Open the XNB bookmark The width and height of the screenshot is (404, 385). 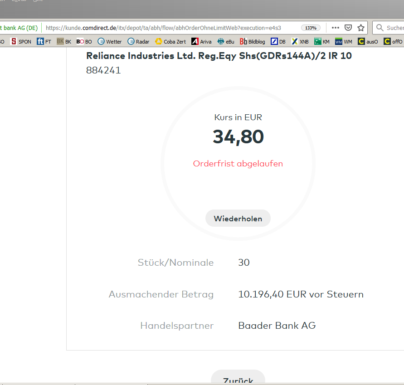tap(300, 41)
